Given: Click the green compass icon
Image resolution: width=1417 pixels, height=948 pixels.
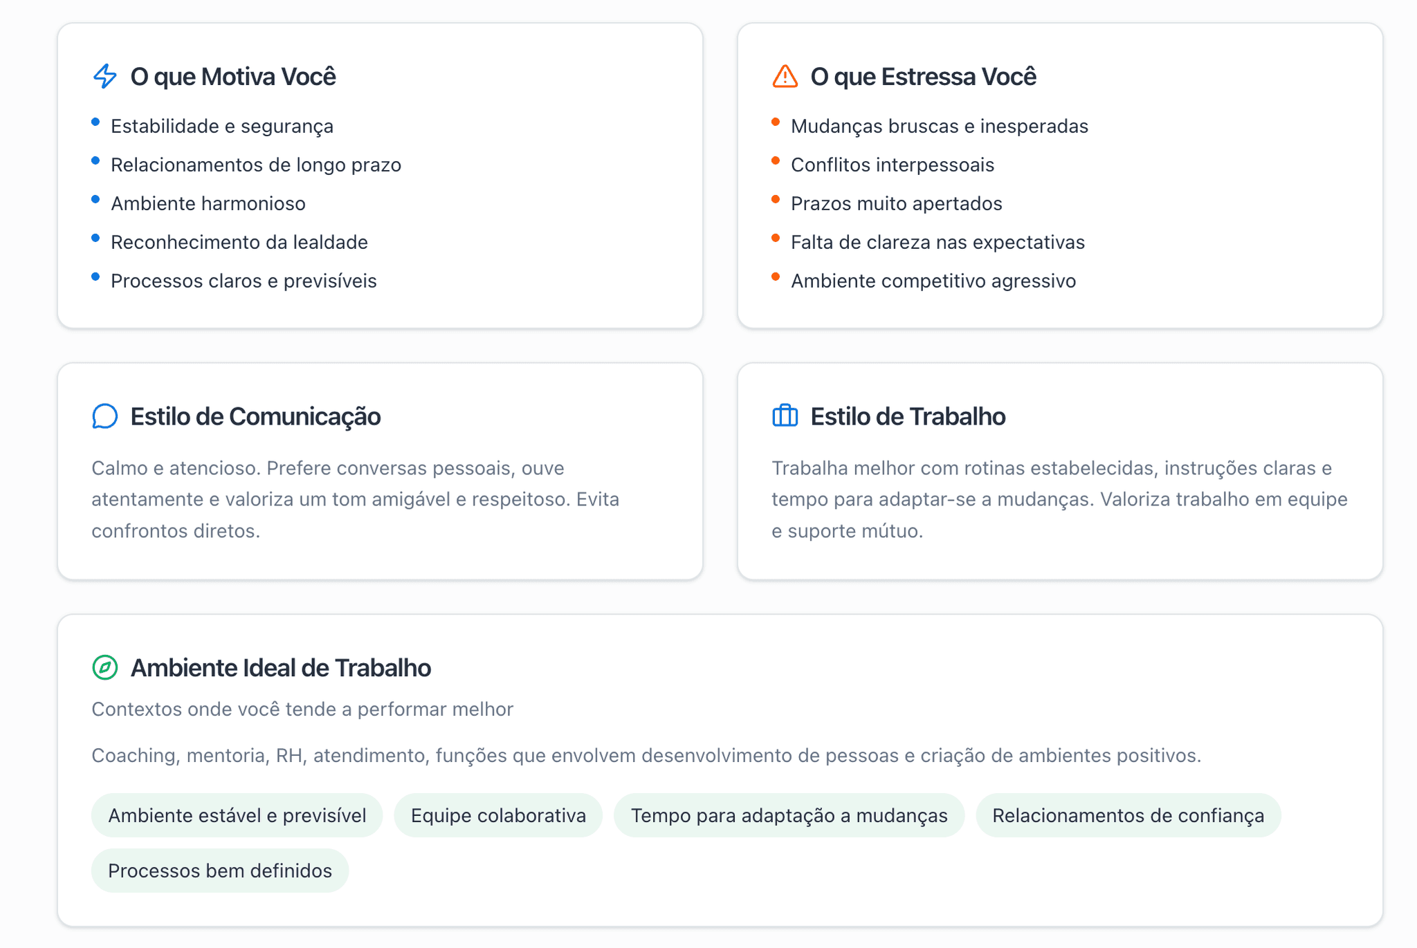Looking at the screenshot, I should click(105, 667).
